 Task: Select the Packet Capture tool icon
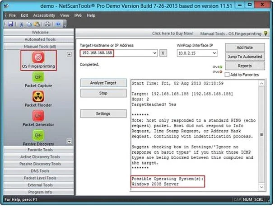[38, 77]
